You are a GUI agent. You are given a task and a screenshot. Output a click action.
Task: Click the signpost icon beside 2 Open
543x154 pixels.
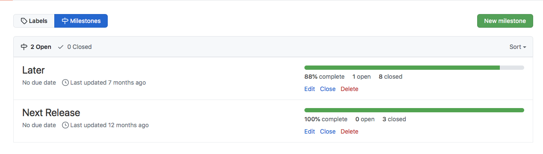[24, 47]
